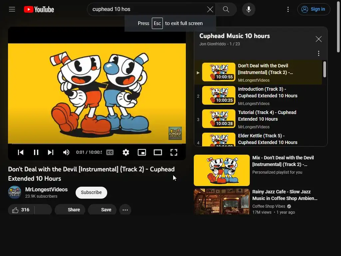Save the video to playlist

tap(102, 210)
